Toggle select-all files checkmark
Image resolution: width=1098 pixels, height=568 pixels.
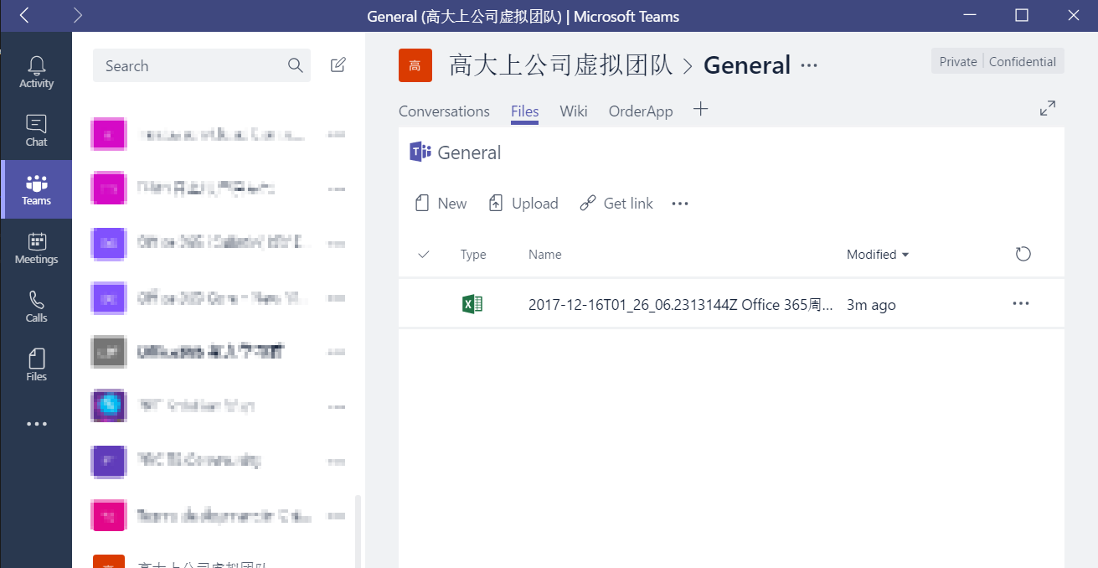pyautogui.click(x=423, y=255)
